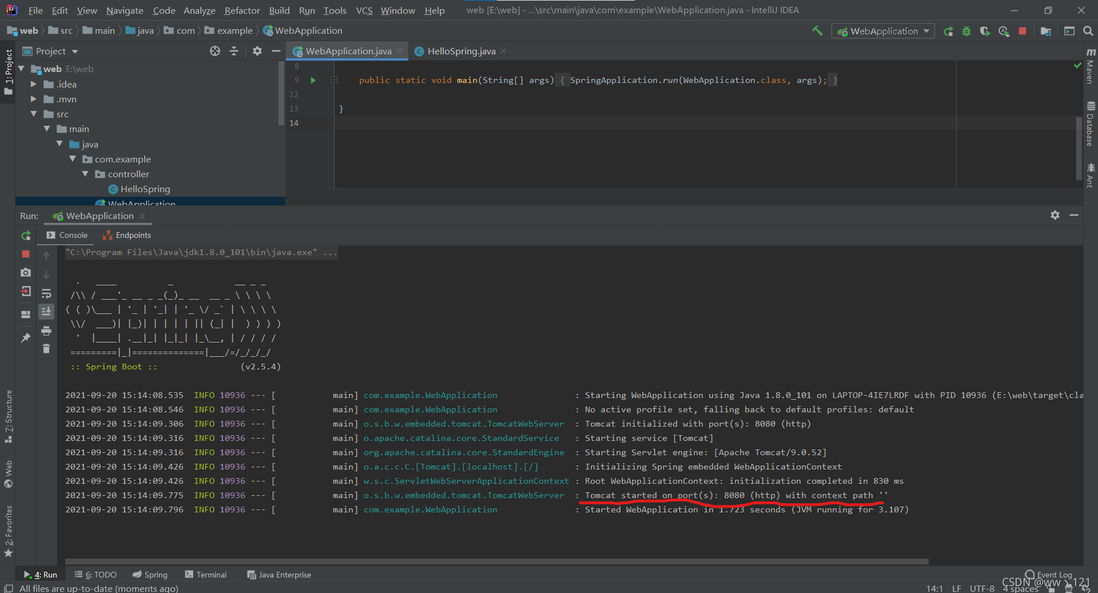Run main method from the gutter arrow
This screenshot has width=1098, height=593.
coord(313,80)
